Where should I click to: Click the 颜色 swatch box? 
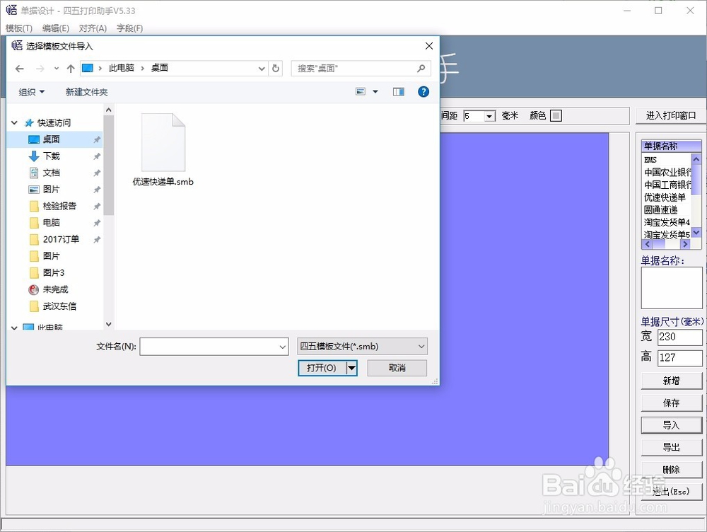tap(556, 115)
